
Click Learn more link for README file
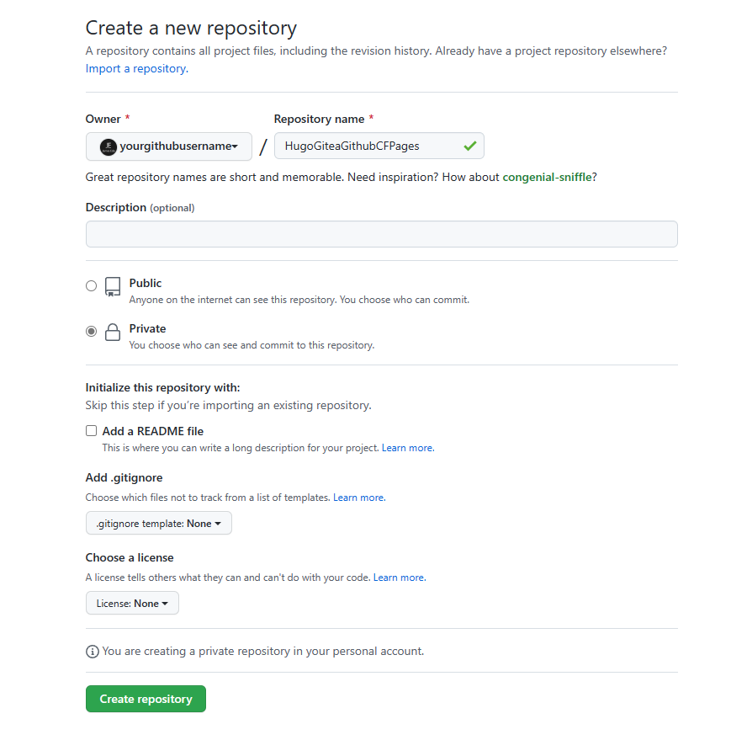click(x=407, y=448)
